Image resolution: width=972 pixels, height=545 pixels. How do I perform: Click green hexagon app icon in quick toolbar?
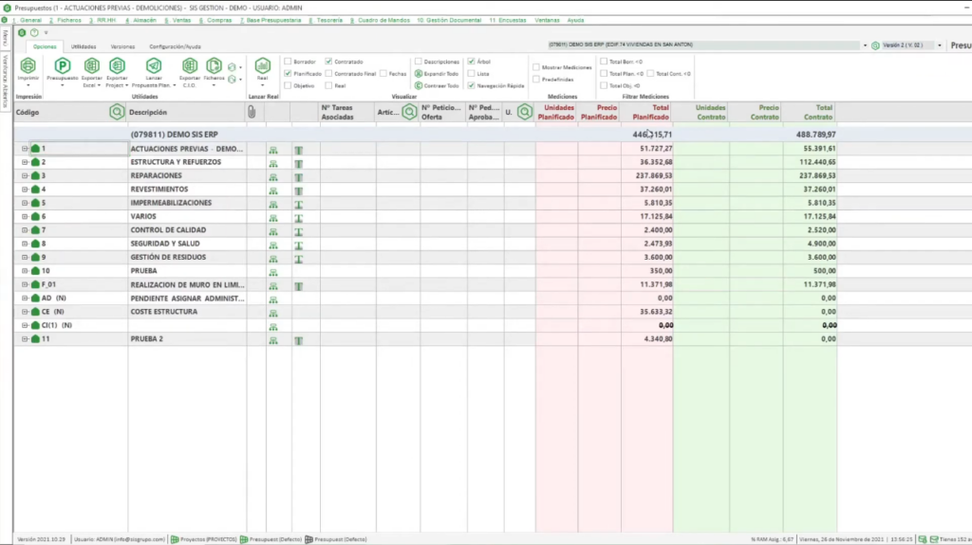[22, 33]
